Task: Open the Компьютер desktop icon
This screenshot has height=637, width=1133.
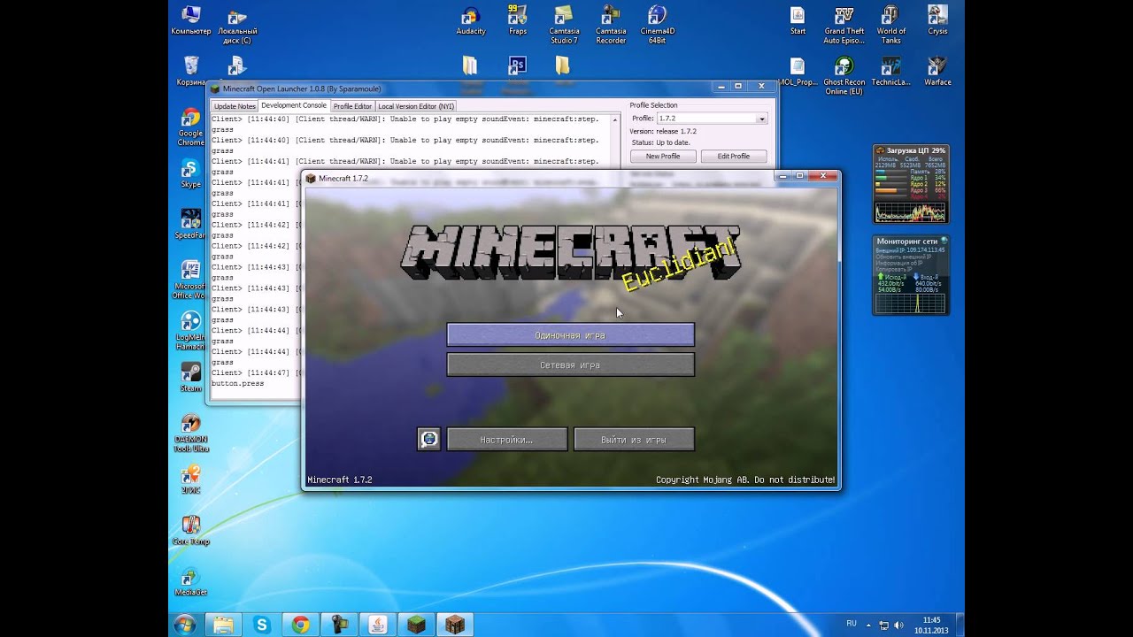Action: tap(191, 20)
